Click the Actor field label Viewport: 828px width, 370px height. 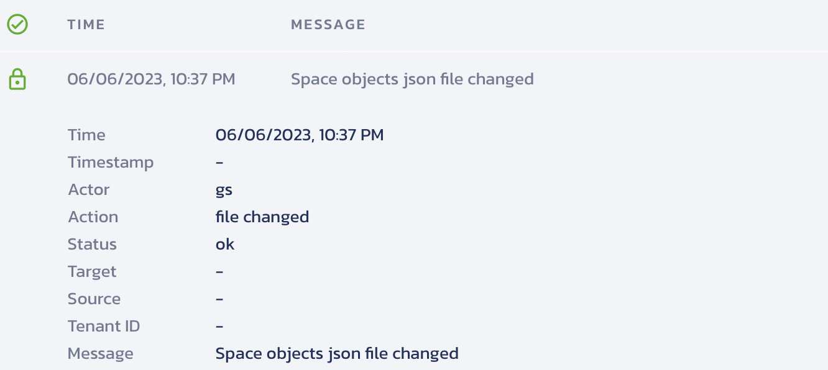[89, 189]
